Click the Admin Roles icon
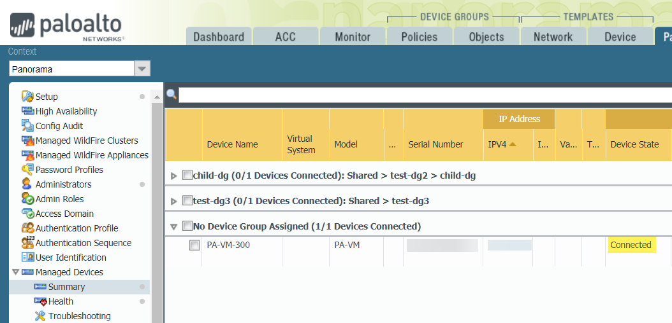Viewport: 672px width, 323px height. click(27, 198)
